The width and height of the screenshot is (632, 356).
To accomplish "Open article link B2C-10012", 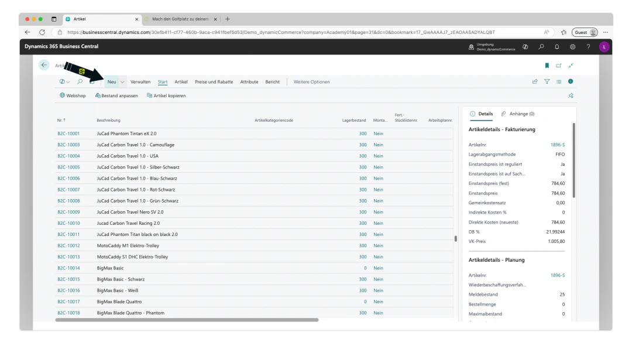I will pyautogui.click(x=68, y=245).
